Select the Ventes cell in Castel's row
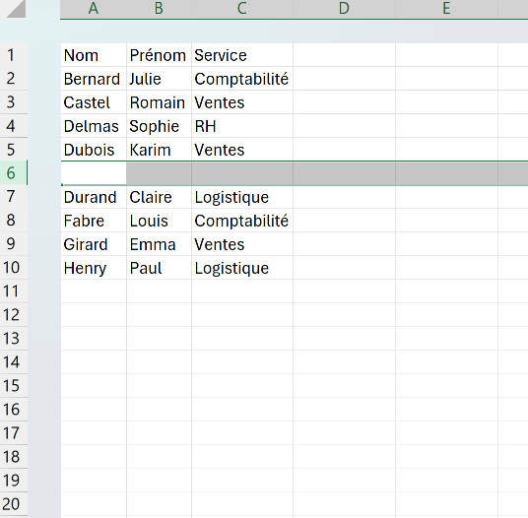528x518 pixels. (242, 102)
